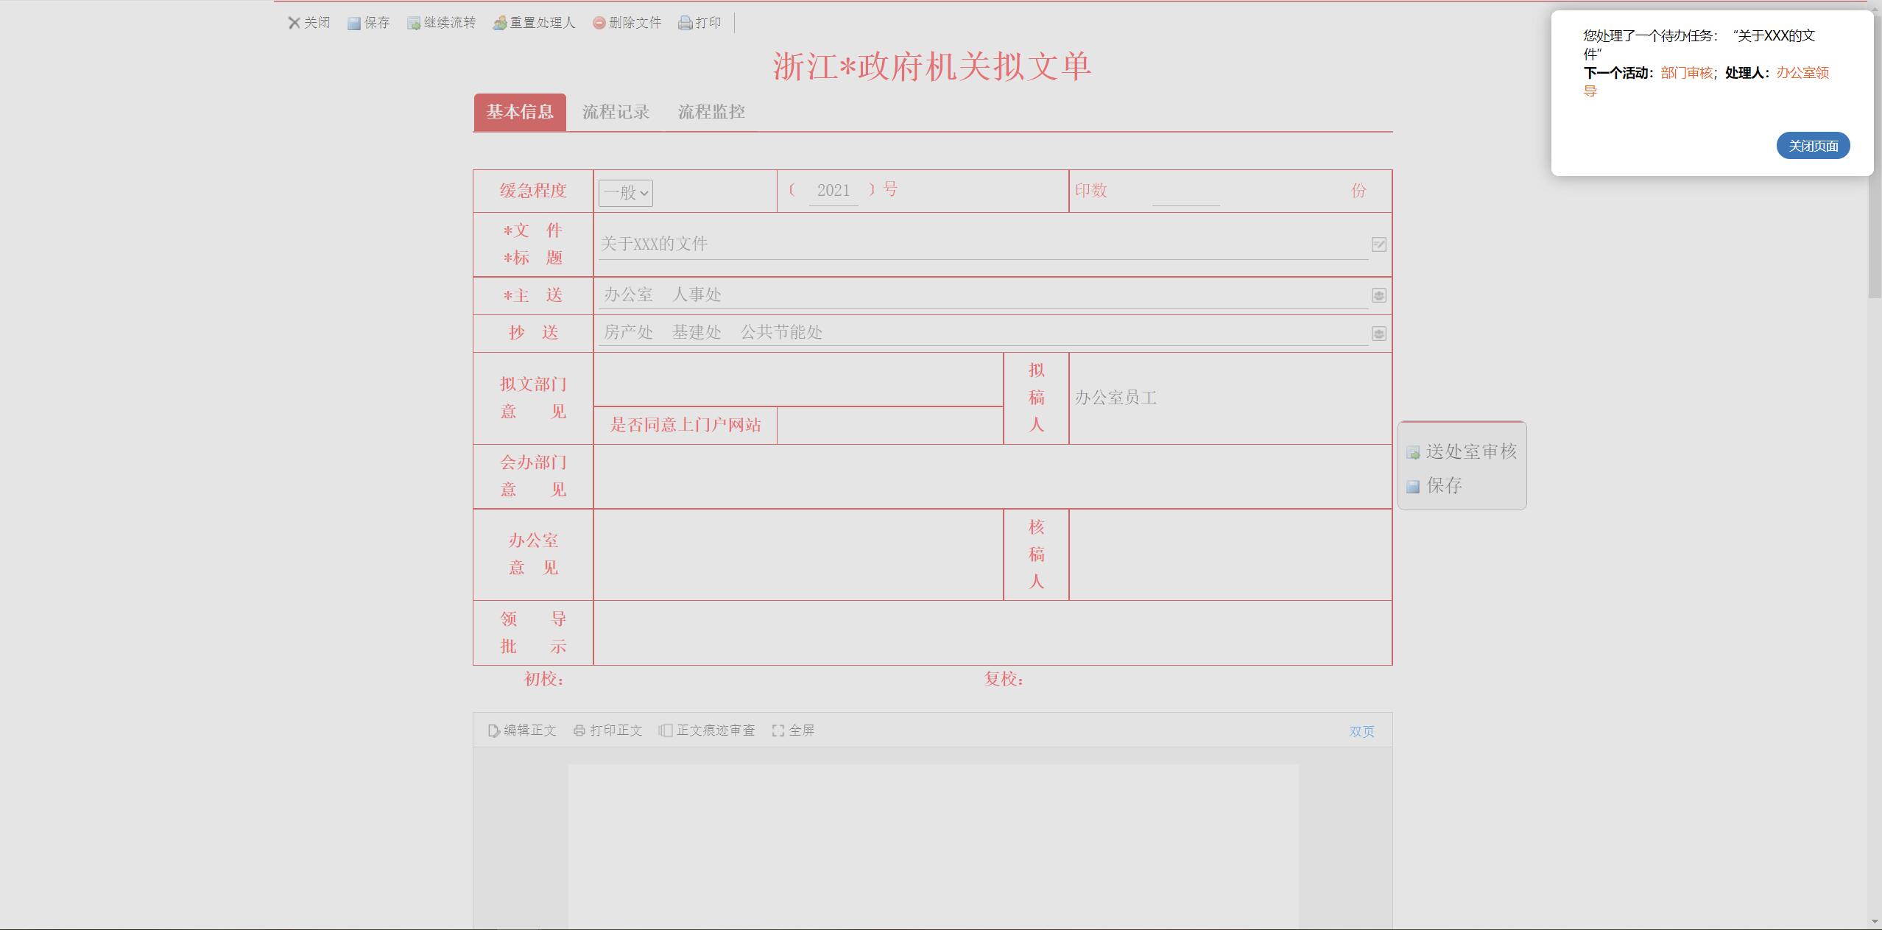
Task: Switch to the 流程记录 tab
Action: pyautogui.click(x=616, y=112)
